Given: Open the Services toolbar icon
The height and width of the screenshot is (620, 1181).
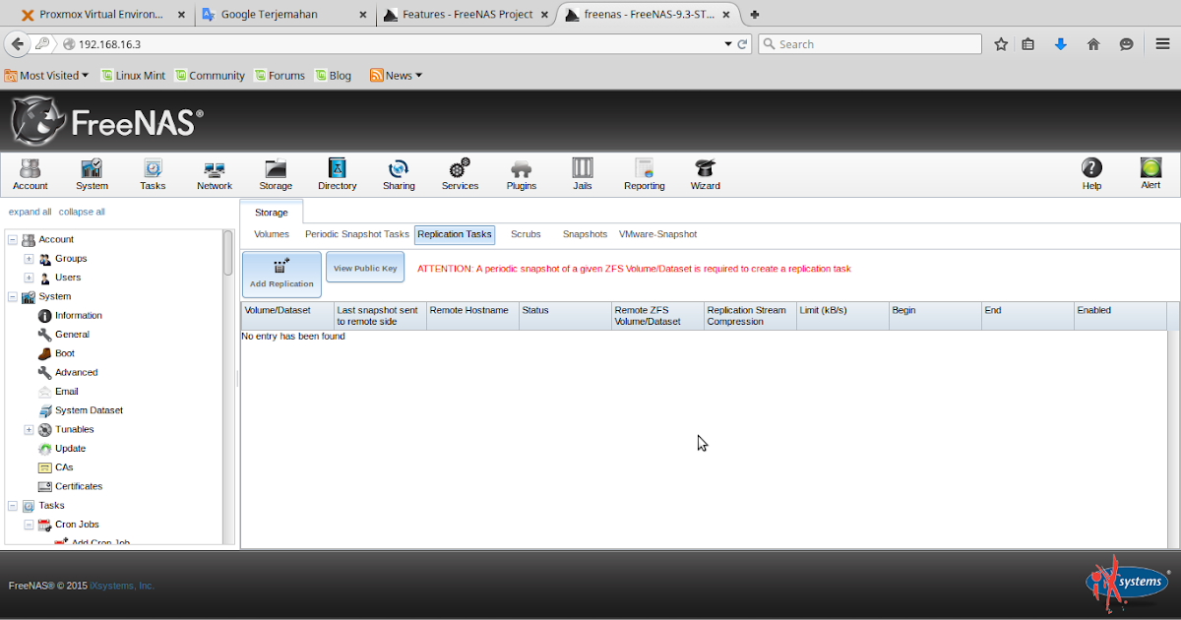Looking at the screenshot, I should pyautogui.click(x=460, y=174).
